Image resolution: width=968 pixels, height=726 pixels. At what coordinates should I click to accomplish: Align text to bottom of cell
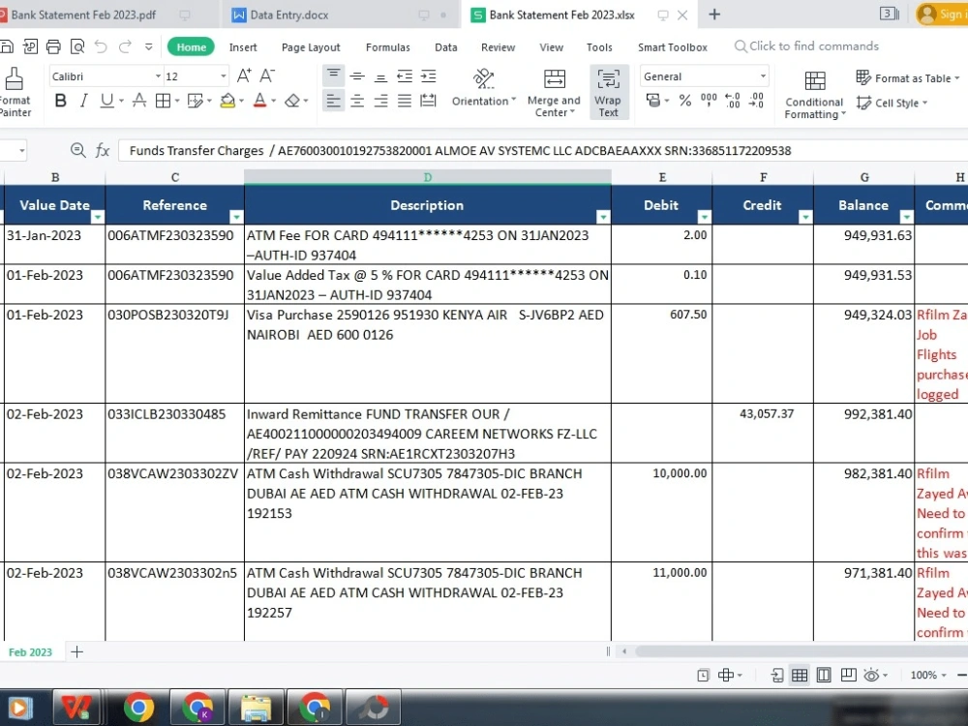(380, 76)
